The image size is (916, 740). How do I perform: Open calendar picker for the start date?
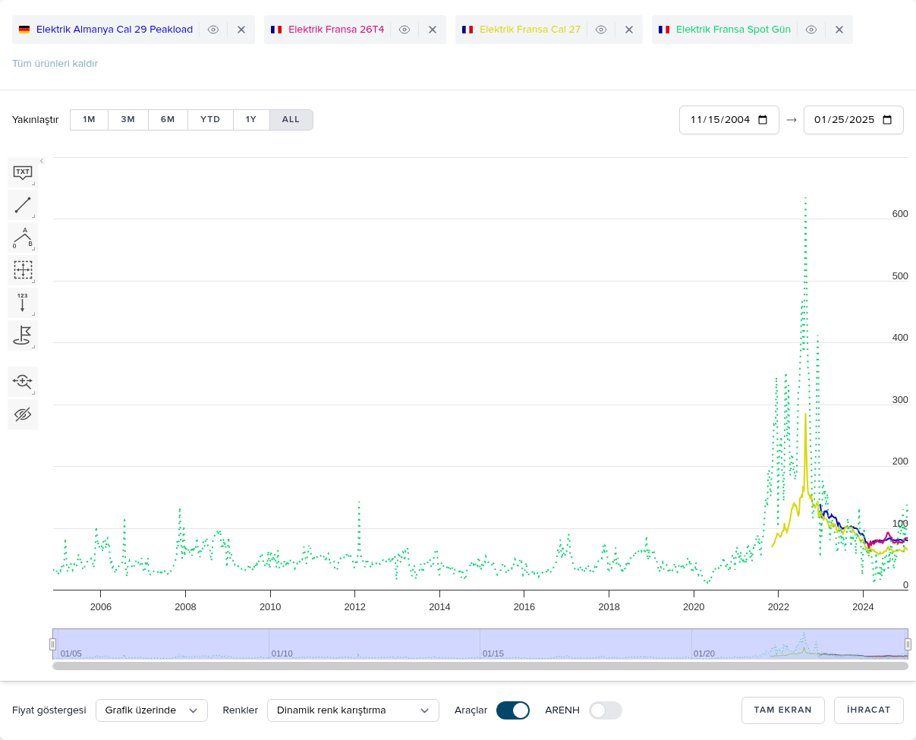click(x=763, y=120)
